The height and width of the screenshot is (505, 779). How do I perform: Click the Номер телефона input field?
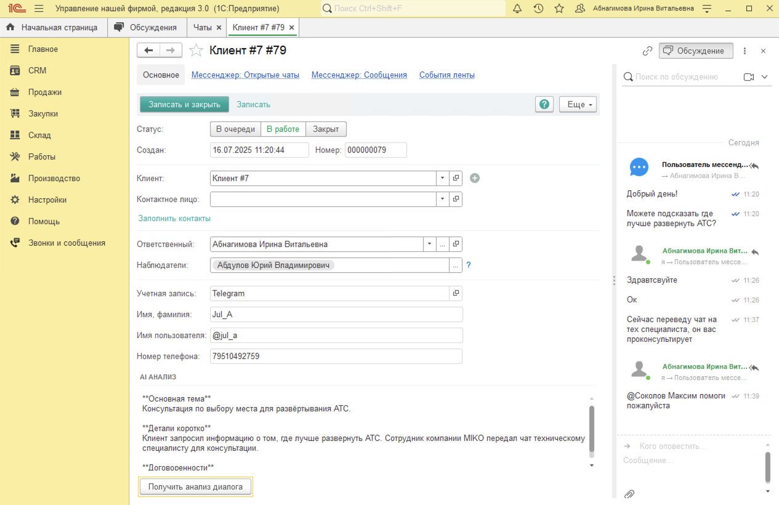pos(336,357)
